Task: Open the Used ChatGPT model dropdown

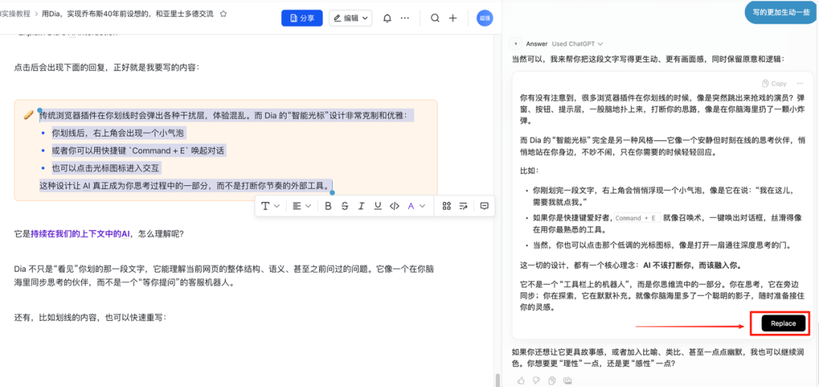Action: click(x=578, y=44)
